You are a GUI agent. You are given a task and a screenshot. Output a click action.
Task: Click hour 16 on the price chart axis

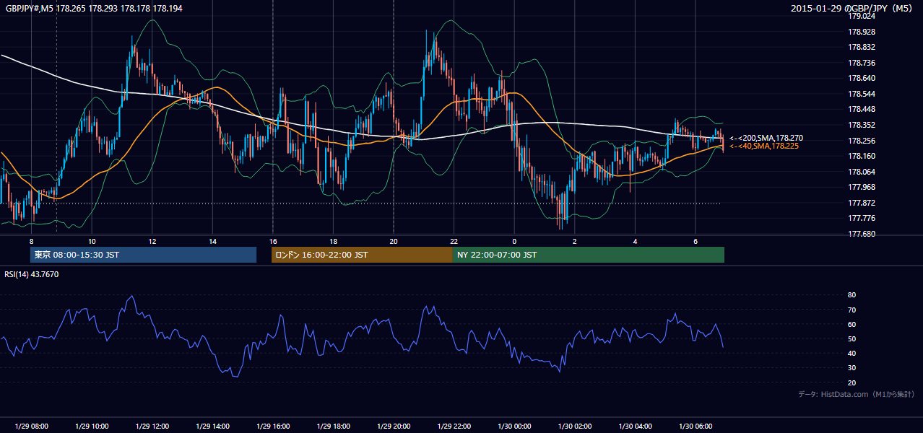coord(273,240)
